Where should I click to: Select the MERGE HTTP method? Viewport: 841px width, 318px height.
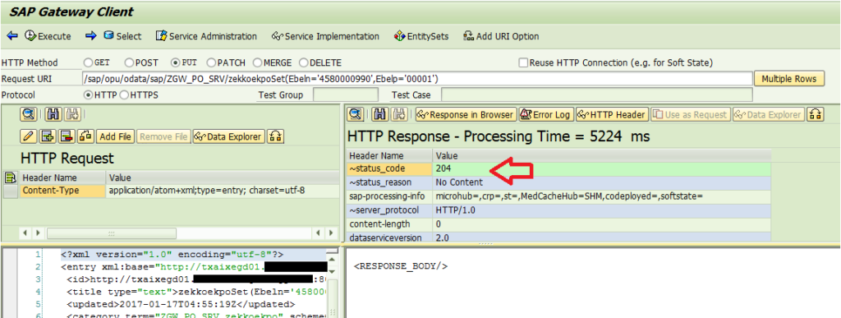pyautogui.click(x=257, y=62)
